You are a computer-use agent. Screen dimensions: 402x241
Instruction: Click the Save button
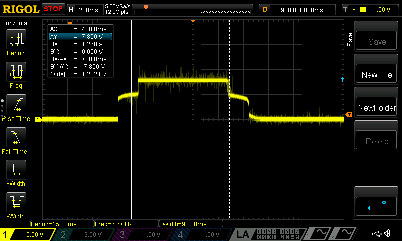click(x=377, y=42)
